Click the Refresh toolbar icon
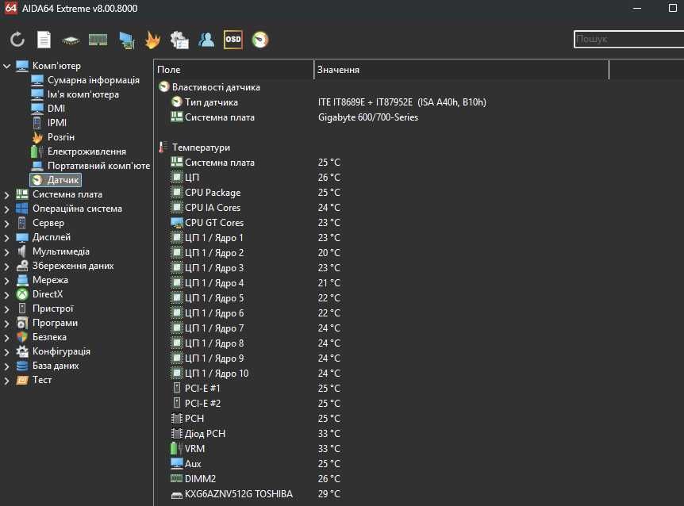The height and width of the screenshot is (506, 684). tap(17, 40)
